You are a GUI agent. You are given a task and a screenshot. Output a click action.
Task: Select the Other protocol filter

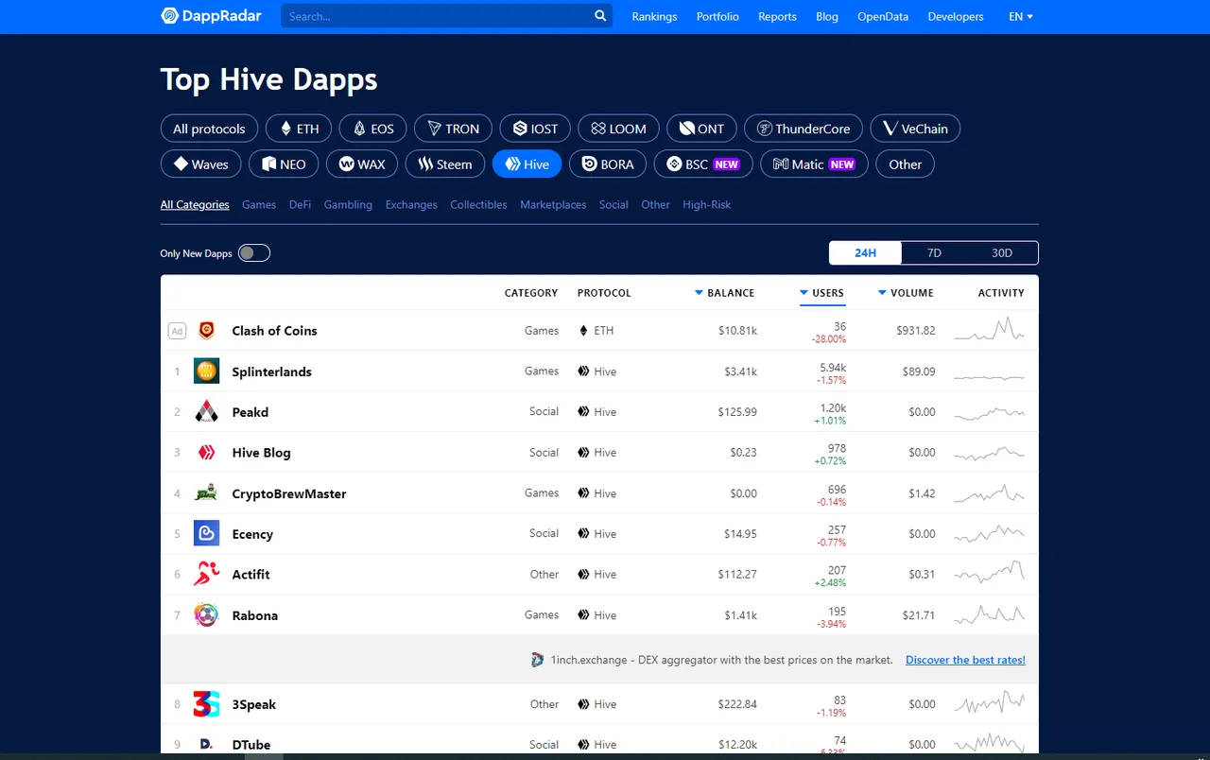905,164
